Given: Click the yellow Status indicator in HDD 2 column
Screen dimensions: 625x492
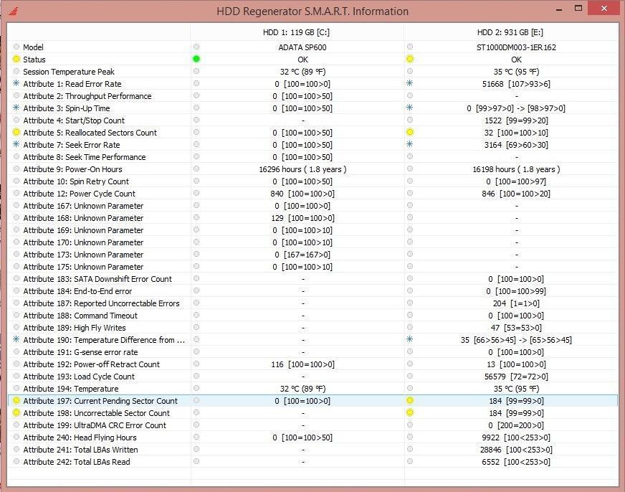Looking at the screenshot, I should click(x=410, y=60).
